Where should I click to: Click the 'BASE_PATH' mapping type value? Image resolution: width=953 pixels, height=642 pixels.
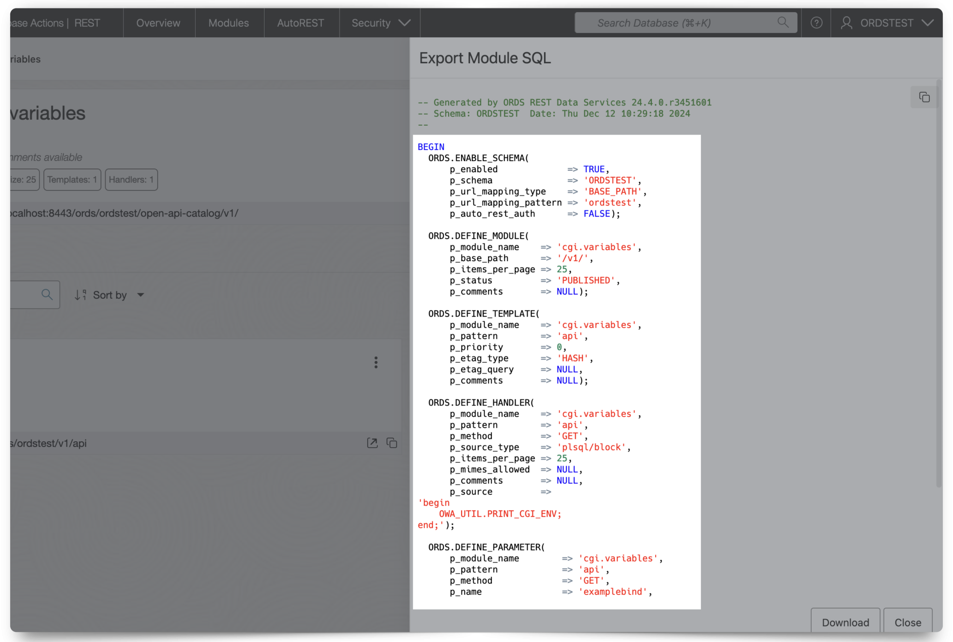(x=612, y=191)
